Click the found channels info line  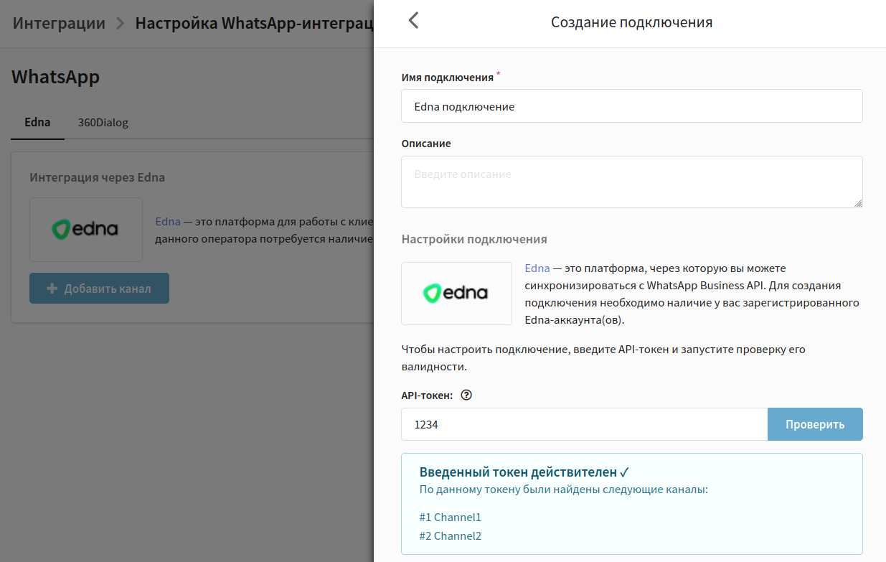[x=563, y=490]
